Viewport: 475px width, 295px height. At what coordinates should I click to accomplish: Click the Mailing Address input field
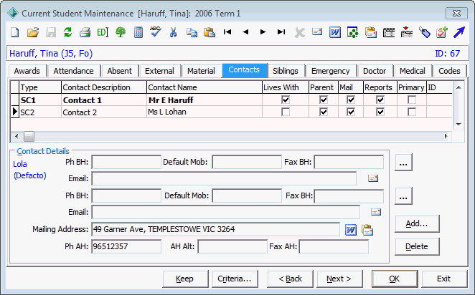click(x=215, y=229)
